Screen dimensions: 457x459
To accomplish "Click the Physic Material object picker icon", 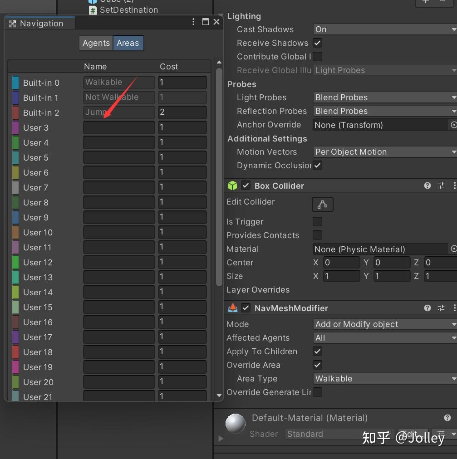I will [x=453, y=249].
